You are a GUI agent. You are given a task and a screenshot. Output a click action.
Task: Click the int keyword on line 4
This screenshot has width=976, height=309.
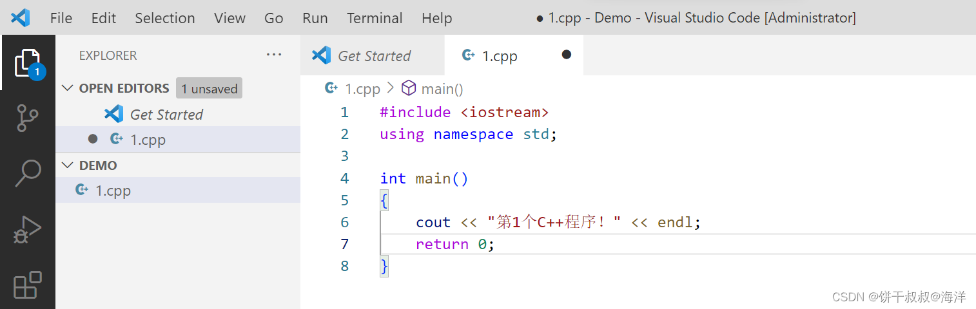coord(393,178)
